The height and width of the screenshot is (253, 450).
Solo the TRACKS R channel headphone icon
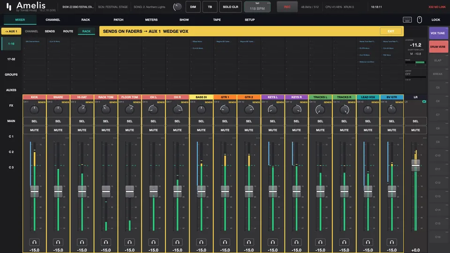(x=344, y=242)
